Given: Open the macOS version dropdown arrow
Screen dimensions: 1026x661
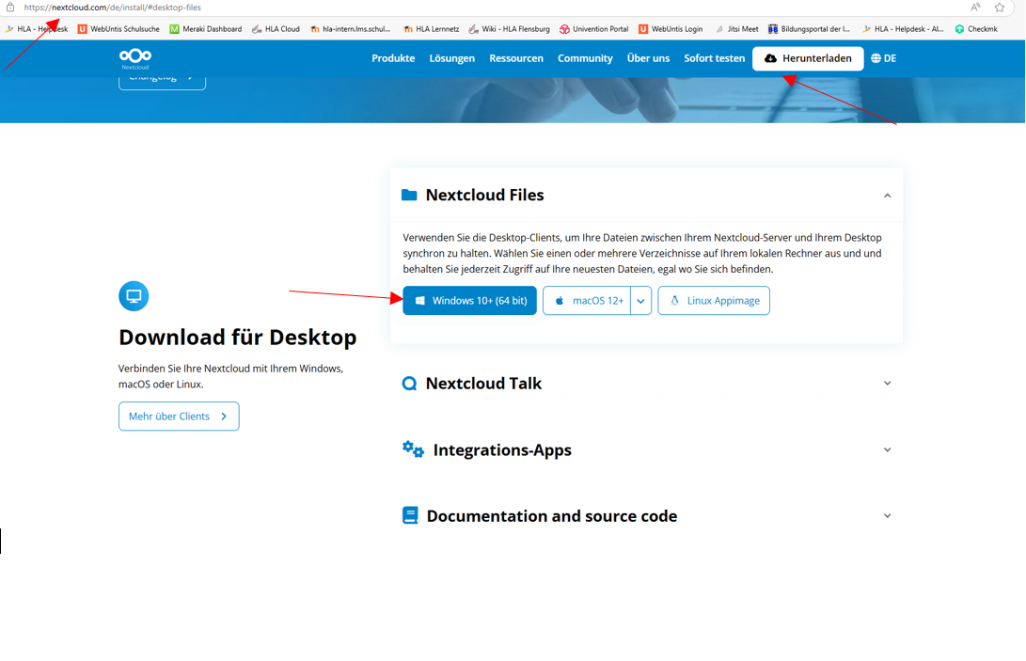Looking at the screenshot, I should 641,300.
